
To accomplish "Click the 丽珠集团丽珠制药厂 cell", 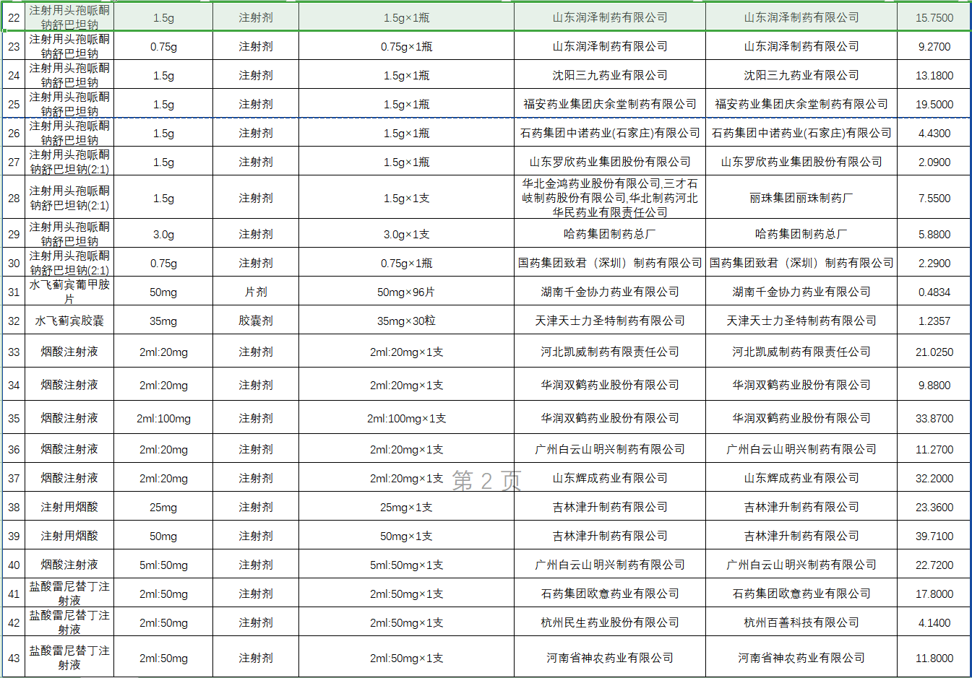I will pyautogui.click(x=801, y=198).
